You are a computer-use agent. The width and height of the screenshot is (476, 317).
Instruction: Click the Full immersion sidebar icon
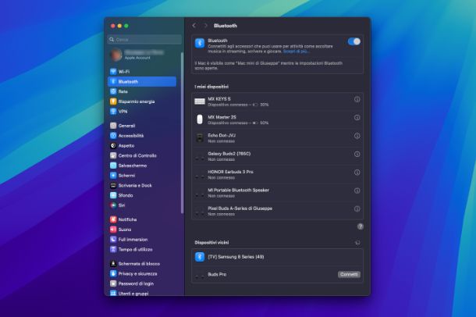tap(113, 239)
